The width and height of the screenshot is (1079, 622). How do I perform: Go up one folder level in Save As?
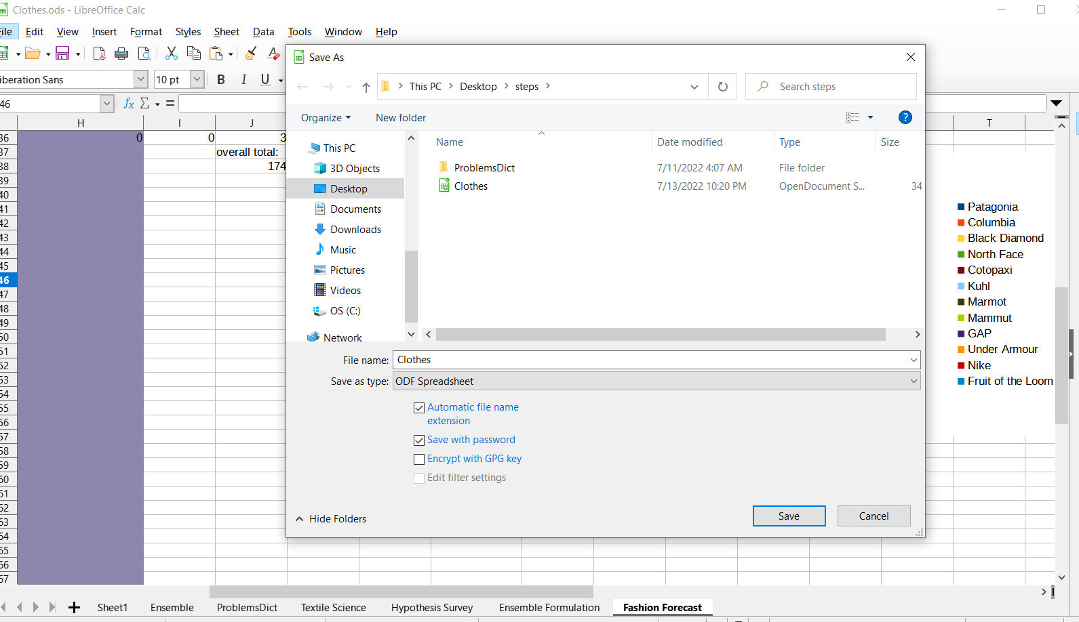(366, 87)
